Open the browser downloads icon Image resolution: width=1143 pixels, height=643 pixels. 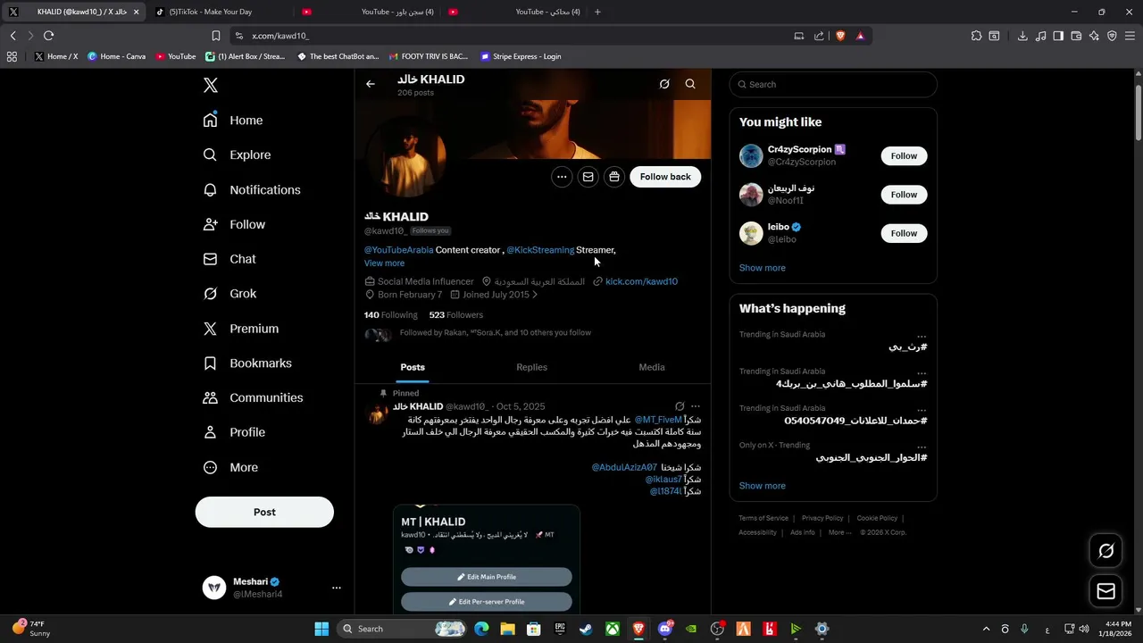pos(1022,36)
